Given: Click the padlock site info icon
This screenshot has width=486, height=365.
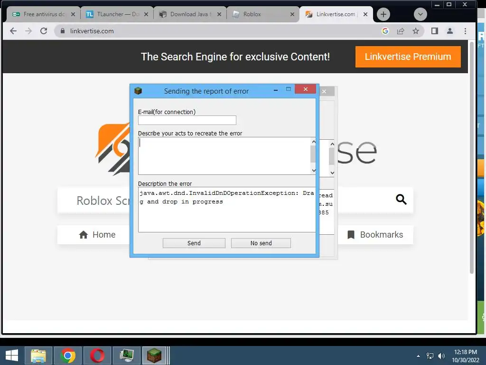Looking at the screenshot, I should [63, 31].
